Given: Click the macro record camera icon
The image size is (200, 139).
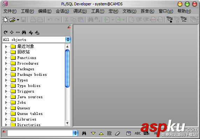Looking at the screenshot, I should [x=170, y=20].
